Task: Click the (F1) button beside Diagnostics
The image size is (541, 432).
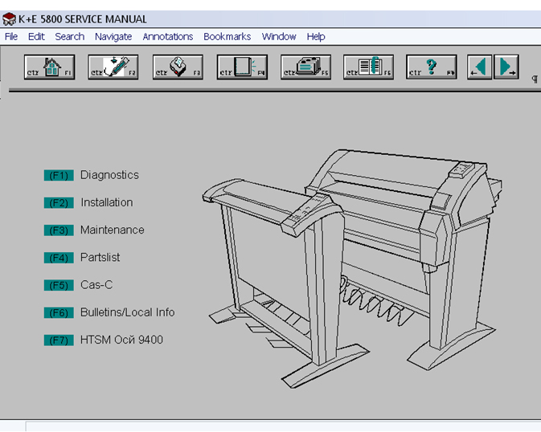Action: point(59,176)
